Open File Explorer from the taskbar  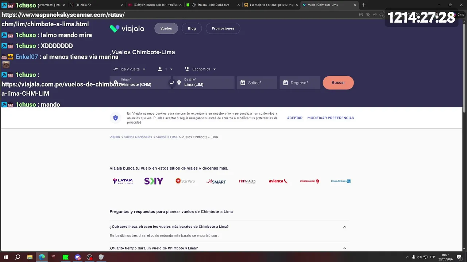coord(30,257)
